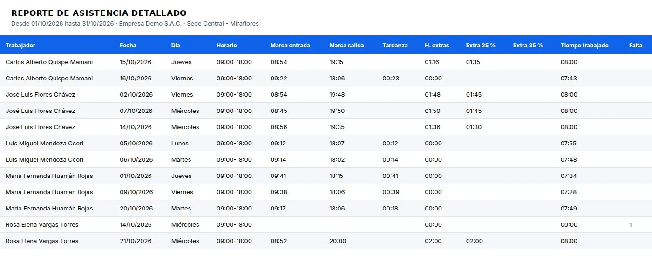Click the exit mark 18:07
Image resolution: width=652 pixels, height=256 pixels.
coord(337,144)
